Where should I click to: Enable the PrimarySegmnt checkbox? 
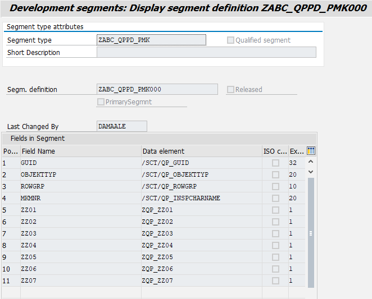tap(101, 102)
